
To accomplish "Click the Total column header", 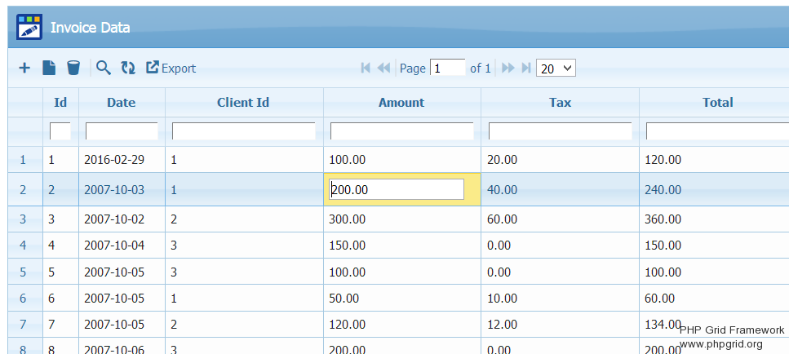I will click(717, 103).
